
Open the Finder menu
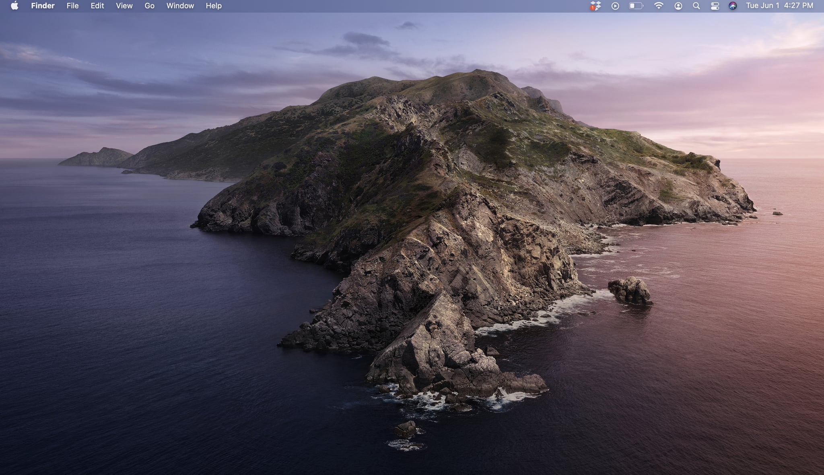(42, 6)
